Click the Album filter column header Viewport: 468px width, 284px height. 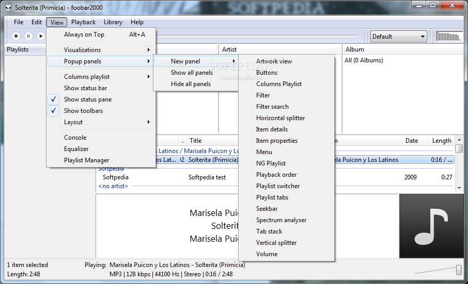403,49
